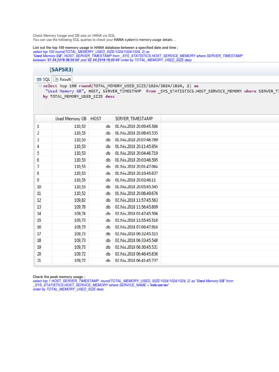The height and width of the screenshot is (372, 279).
Task: Click timestamp 01.Nis.2018 20:02:46.11 cell
Action: (135, 180)
